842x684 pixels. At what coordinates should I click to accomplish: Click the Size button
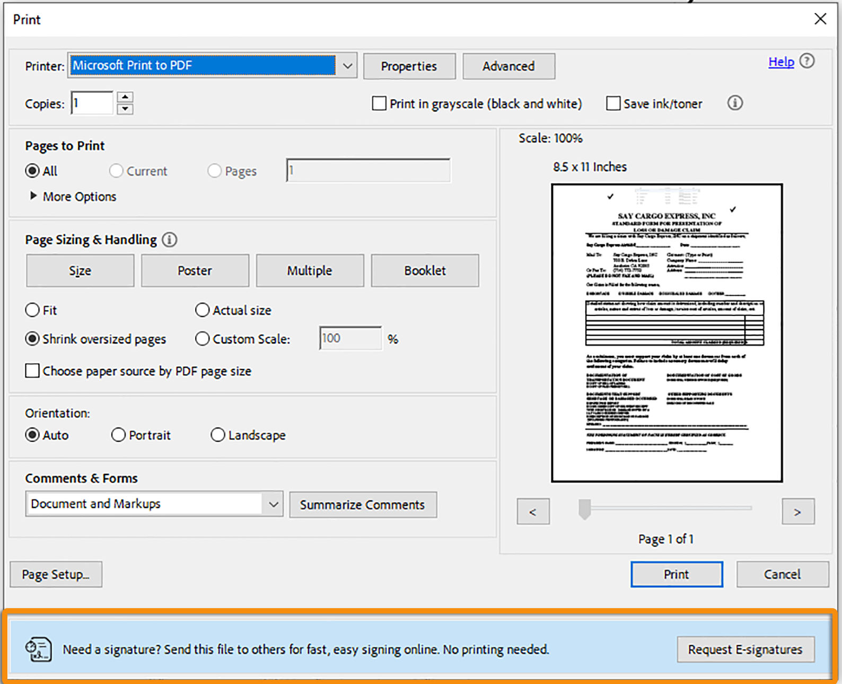click(x=80, y=270)
